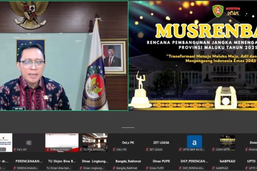Click the muted mic icon beside Perc DP
This screenshot has height=171, width=257.
pos(15,149)
